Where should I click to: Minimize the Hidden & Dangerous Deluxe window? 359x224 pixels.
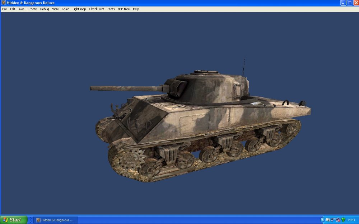(343, 3)
